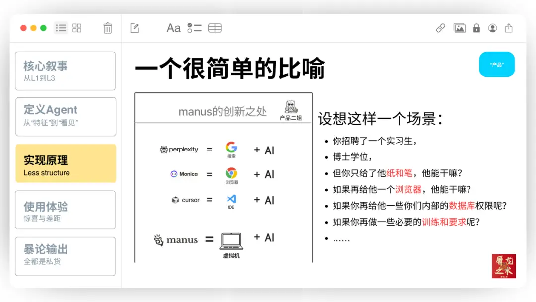The image size is (536, 302).
Task: Open the share icon
Action: tap(509, 28)
